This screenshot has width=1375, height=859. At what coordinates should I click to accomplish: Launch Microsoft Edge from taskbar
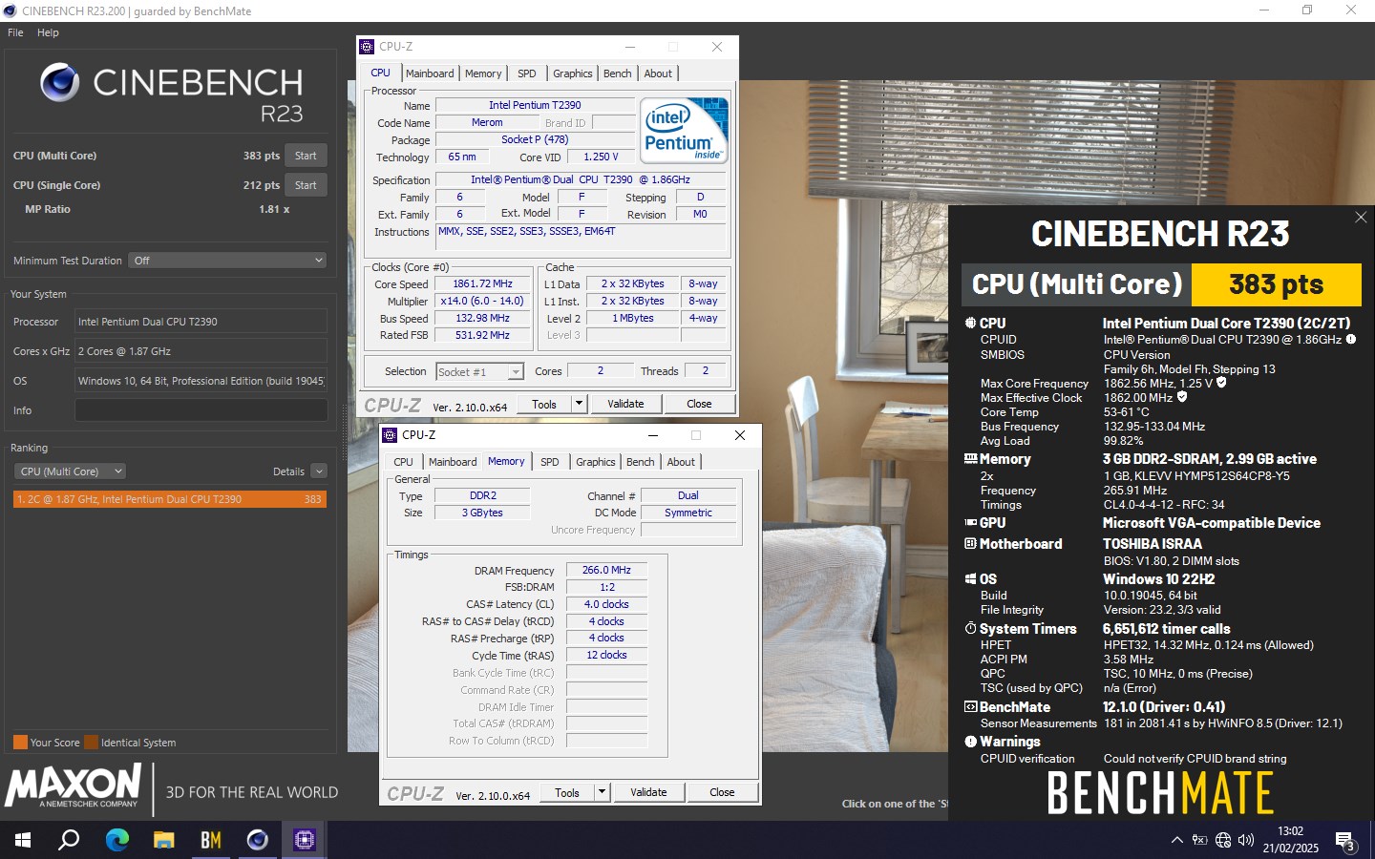[x=116, y=840]
